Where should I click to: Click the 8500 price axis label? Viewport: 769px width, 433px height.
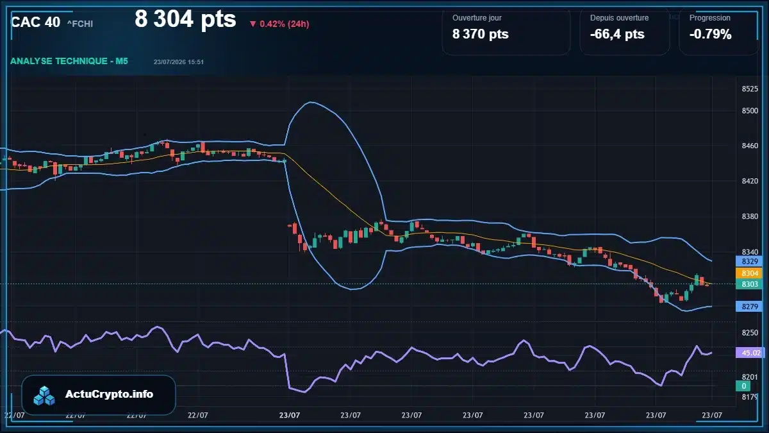tap(750, 111)
